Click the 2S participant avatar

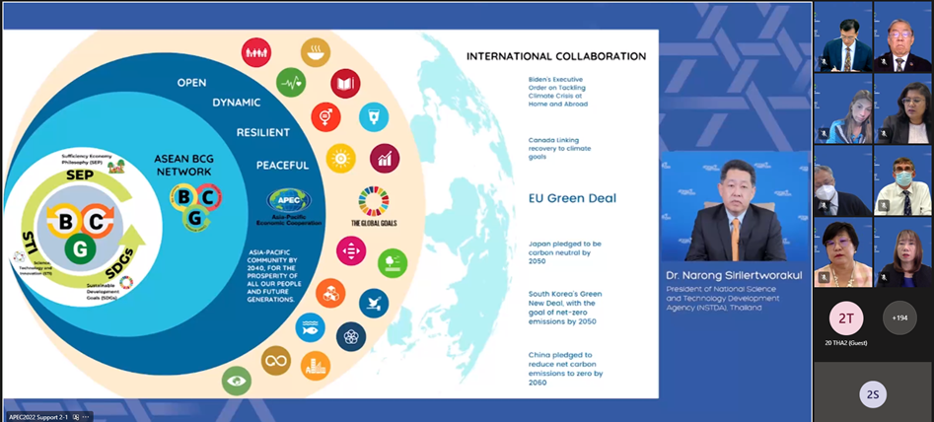873,394
